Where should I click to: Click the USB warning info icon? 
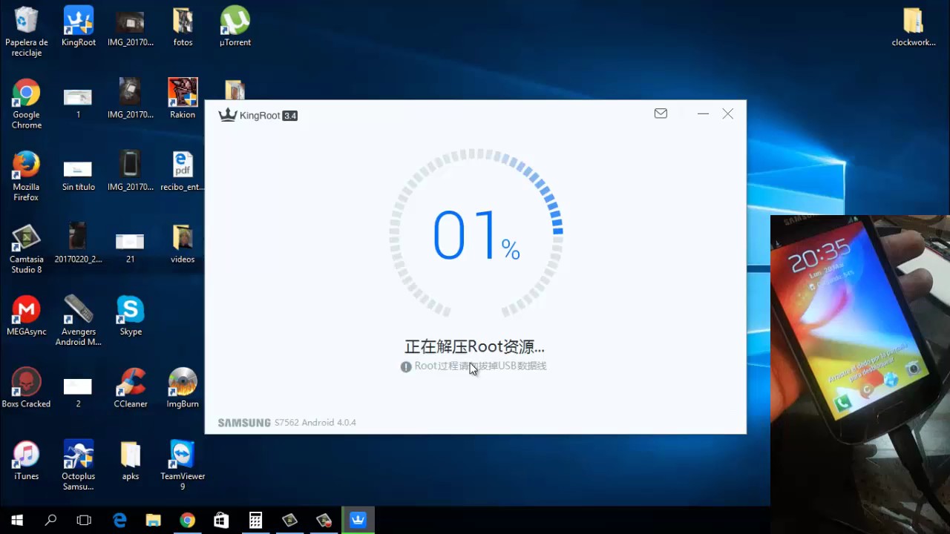(406, 366)
